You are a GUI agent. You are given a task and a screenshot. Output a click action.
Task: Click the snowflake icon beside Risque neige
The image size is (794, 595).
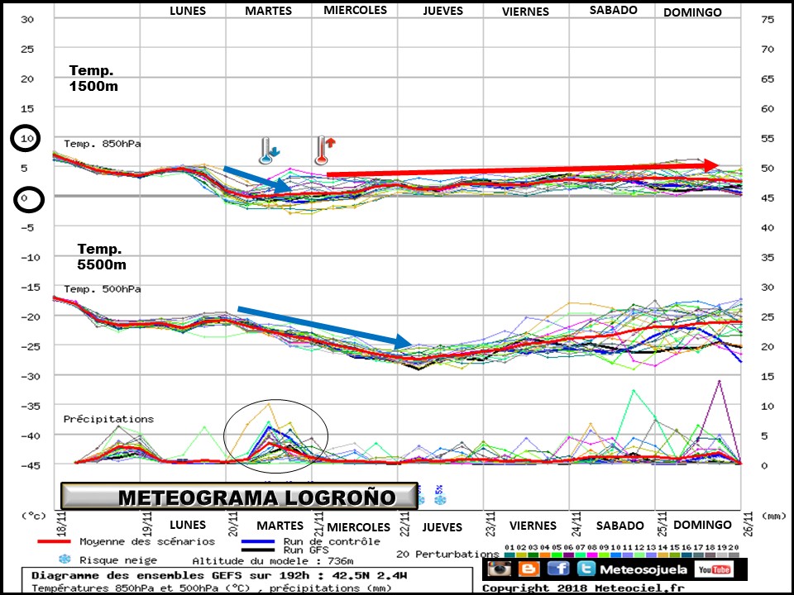tap(65, 559)
